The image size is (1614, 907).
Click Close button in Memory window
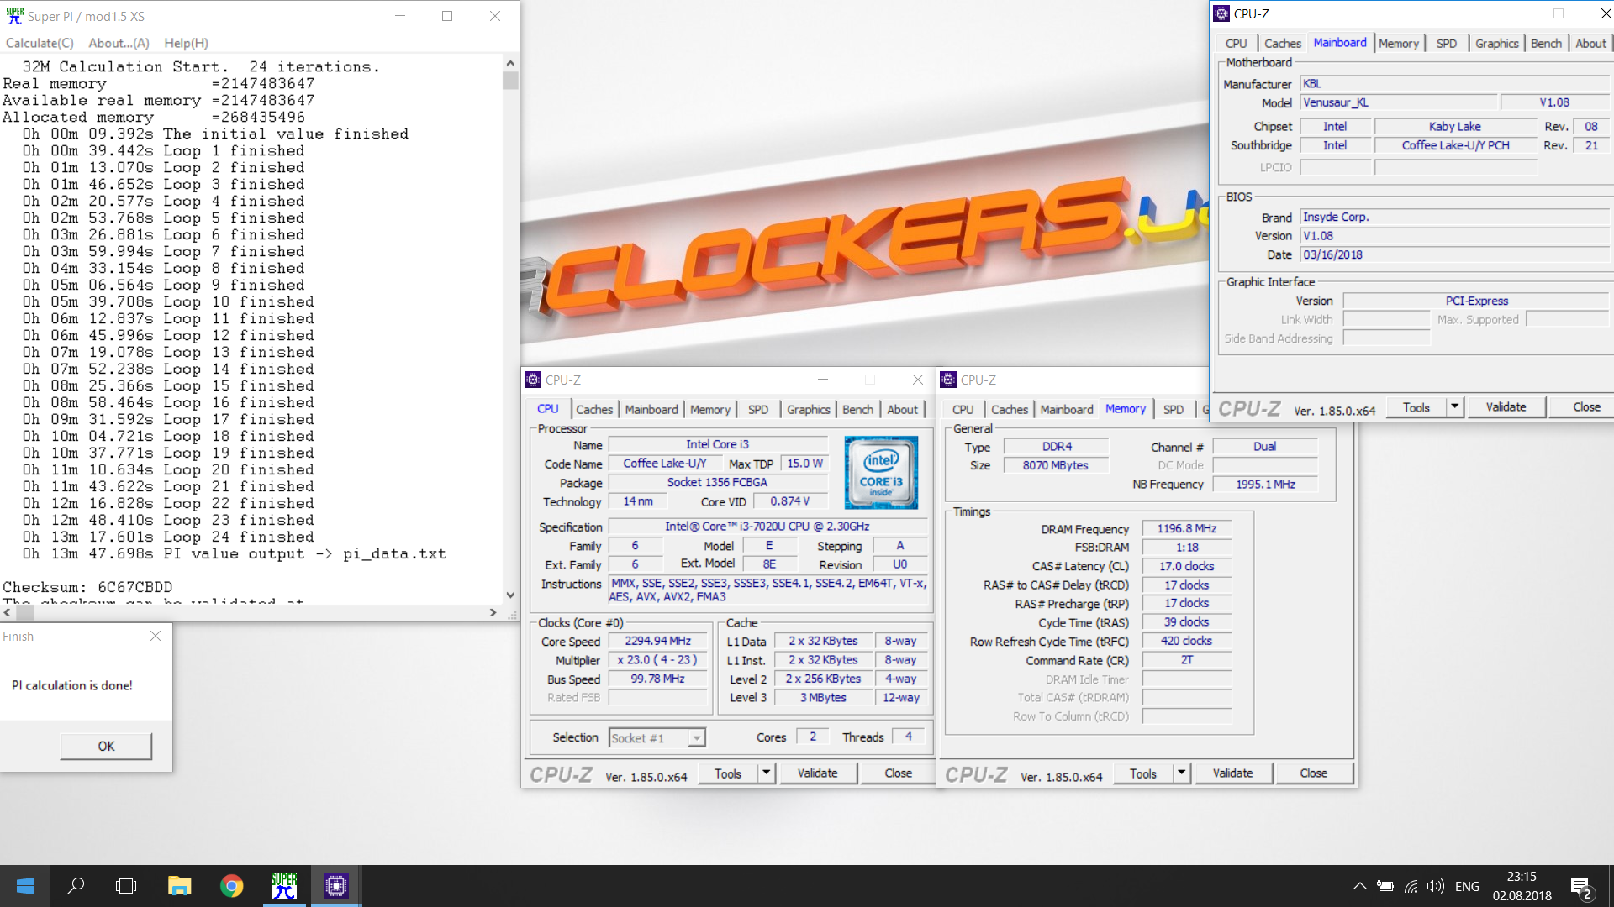click(1313, 773)
